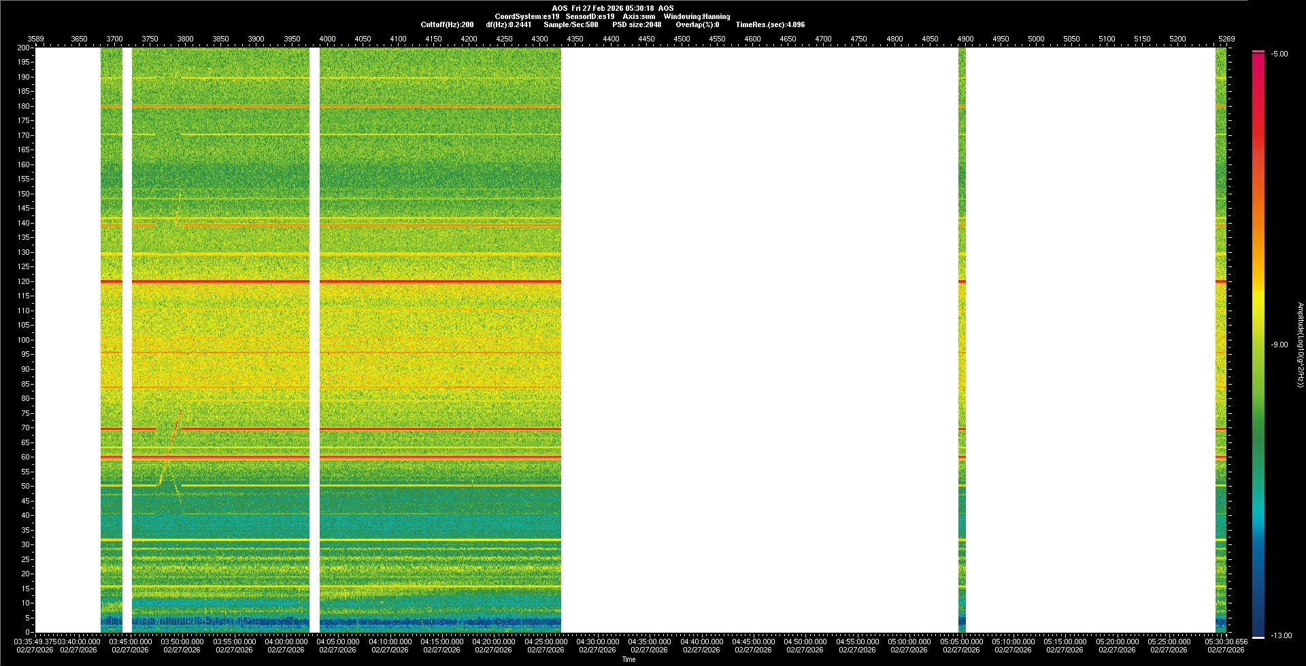The image size is (1306, 666).
Task: Click the 04:00:00.000 time axis label
Action: [x=286, y=641]
